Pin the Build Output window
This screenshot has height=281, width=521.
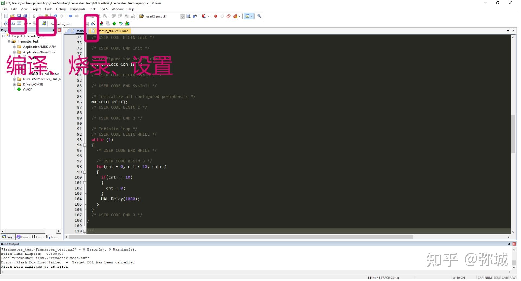[509, 244]
